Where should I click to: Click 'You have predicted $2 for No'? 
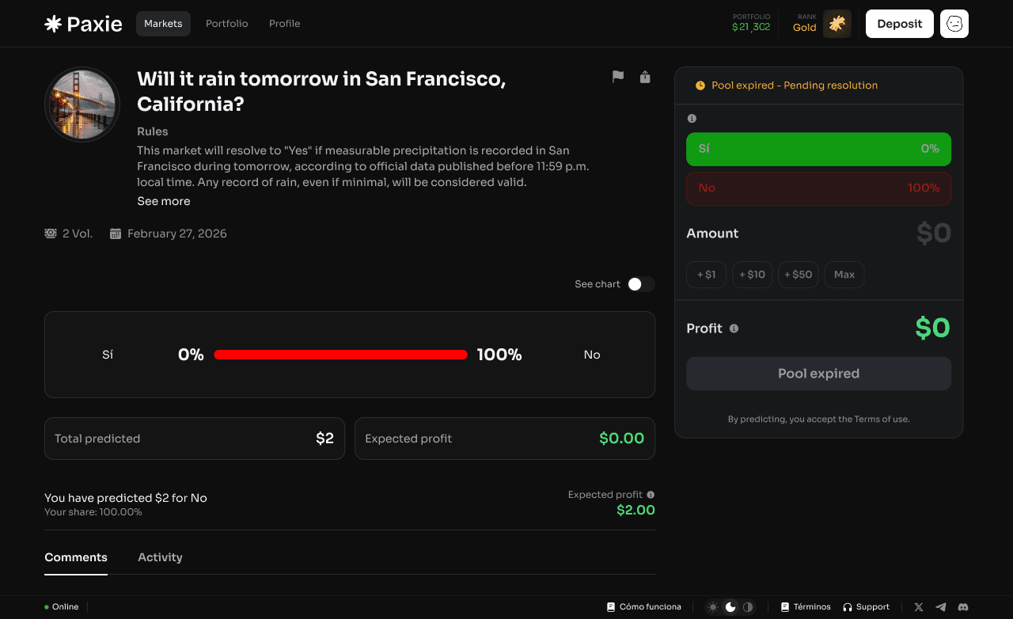pos(126,498)
